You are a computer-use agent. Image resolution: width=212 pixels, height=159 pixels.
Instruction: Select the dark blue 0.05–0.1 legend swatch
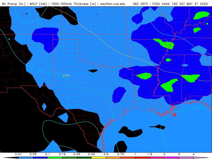[40, 158]
